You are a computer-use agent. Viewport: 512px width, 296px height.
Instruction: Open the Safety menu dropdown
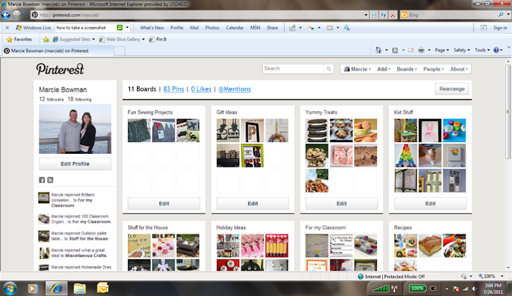click(x=461, y=51)
